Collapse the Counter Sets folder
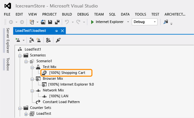194x118 pixels. coord(20,109)
